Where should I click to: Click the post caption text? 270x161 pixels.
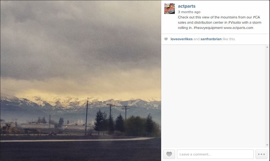coord(220,23)
